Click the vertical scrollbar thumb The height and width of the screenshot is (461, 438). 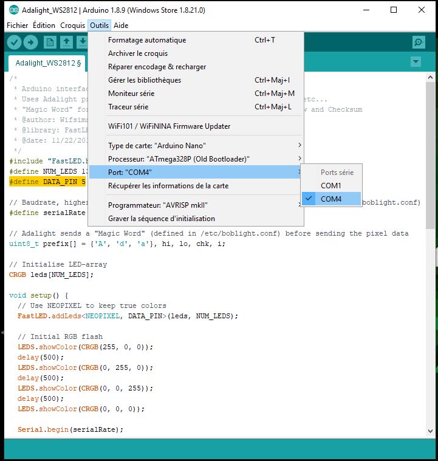[x=430, y=155]
